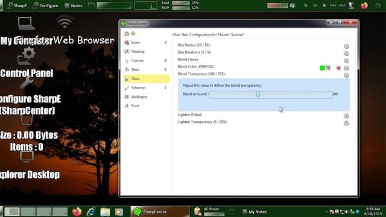Screen dimensions: 386x217
Task: Click gear icon for Lighten Transparency
Action: pos(346,123)
